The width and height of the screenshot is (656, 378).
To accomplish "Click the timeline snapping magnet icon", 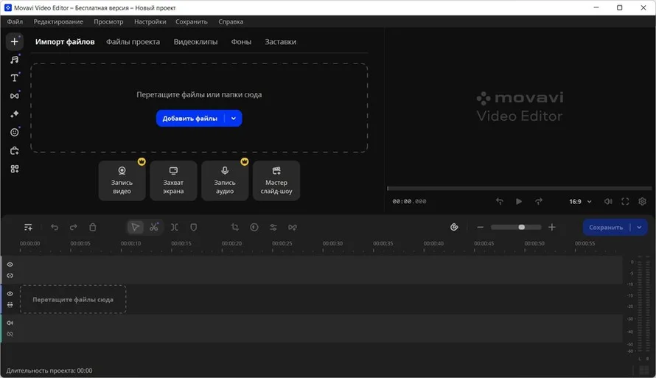I will pyautogui.click(x=454, y=227).
